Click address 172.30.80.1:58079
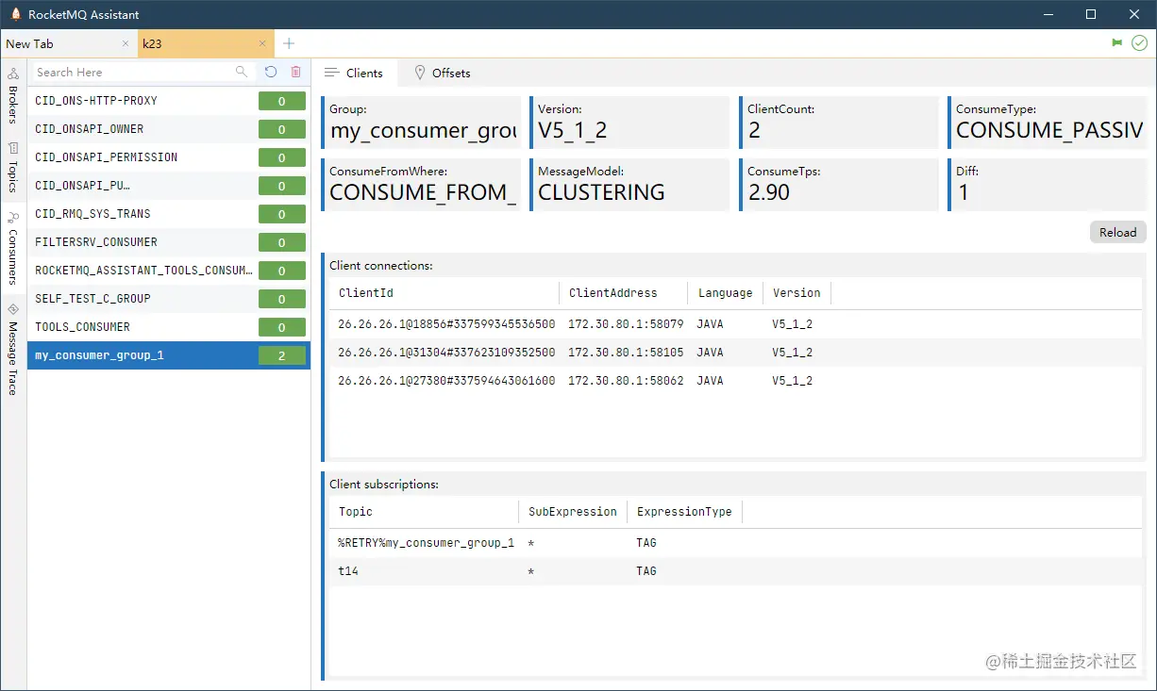Viewport: 1157px width, 691px height. click(626, 324)
